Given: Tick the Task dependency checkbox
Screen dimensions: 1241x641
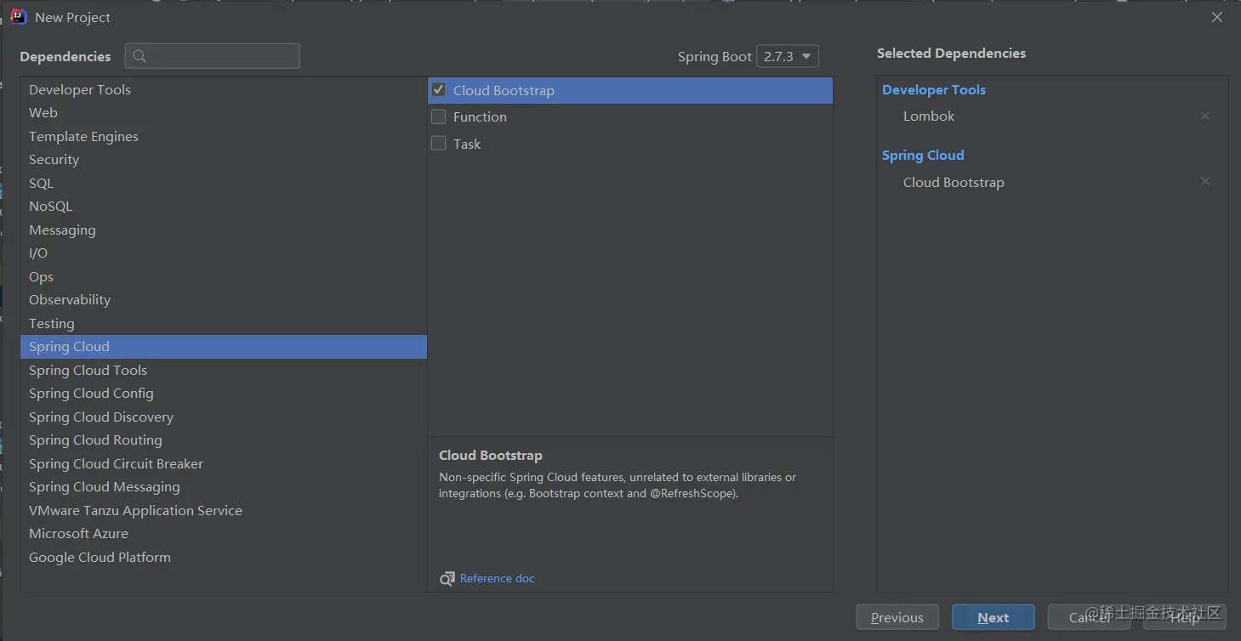Looking at the screenshot, I should 439,144.
